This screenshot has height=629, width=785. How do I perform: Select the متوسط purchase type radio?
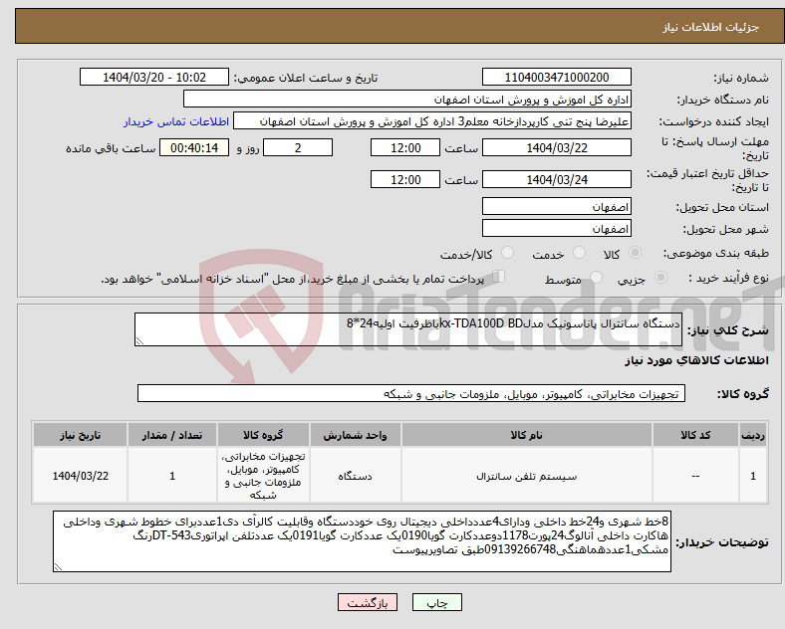coord(596,278)
